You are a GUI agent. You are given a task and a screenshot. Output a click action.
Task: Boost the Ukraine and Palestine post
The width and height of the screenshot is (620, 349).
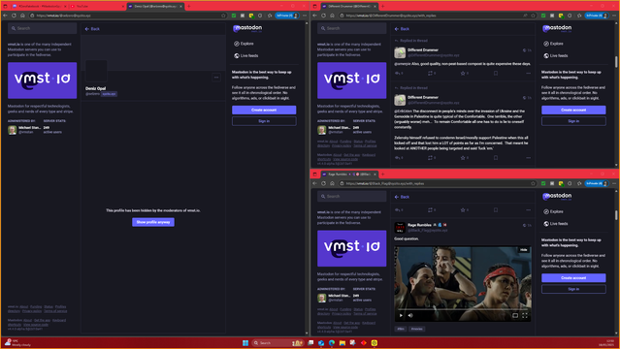[431, 158]
